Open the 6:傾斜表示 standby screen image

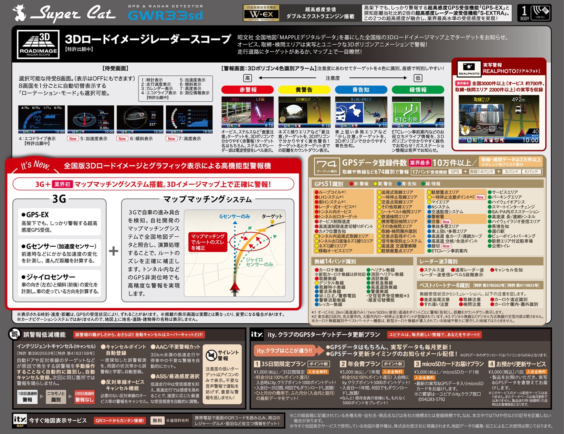(x=140, y=120)
